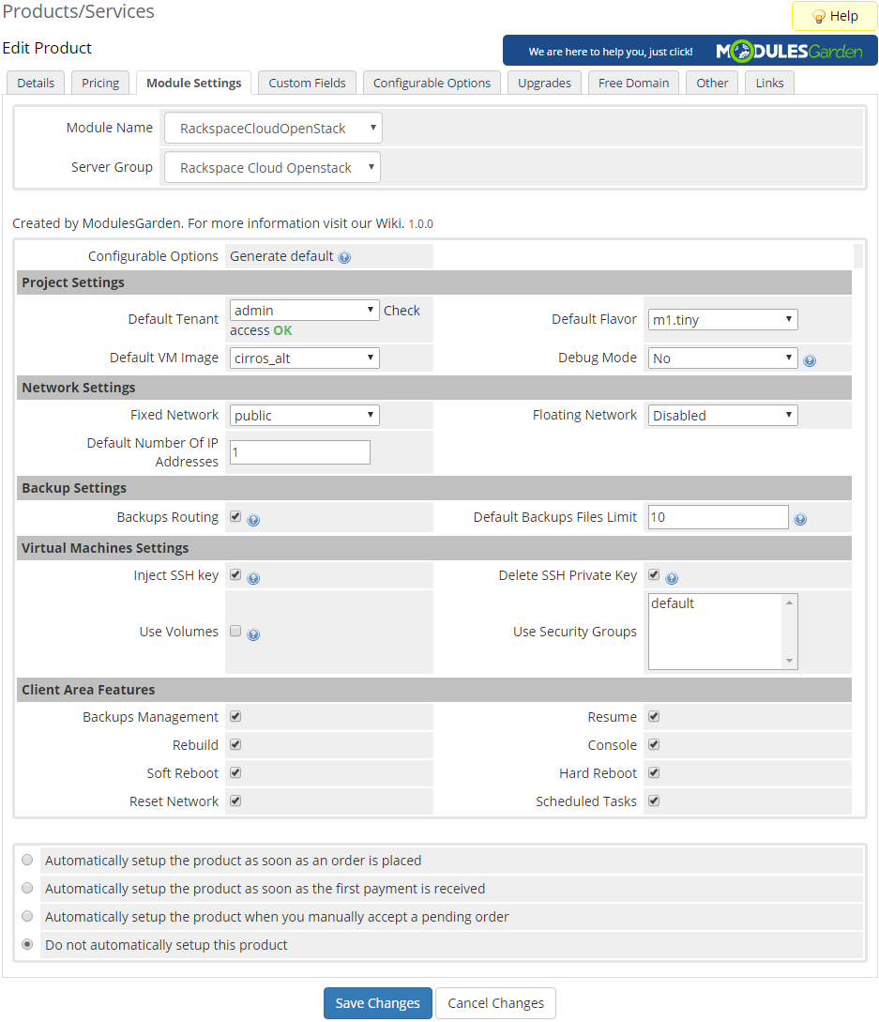This screenshot has width=879, height=1022.
Task: Click Check next to Default Tenant
Action: tap(402, 310)
